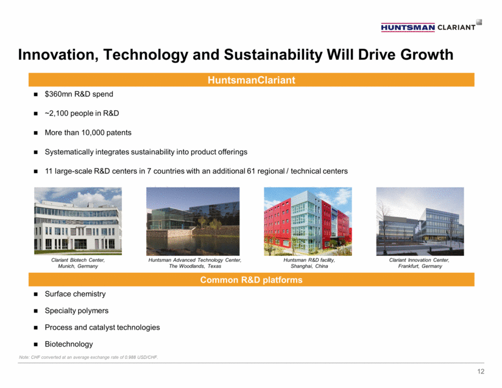Click the 'Common R&D platforms' header bar

pos(252,280)
